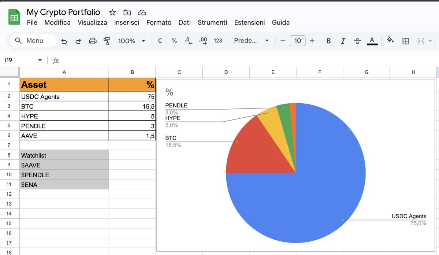Open the File menu
The image size is (439, 255).
click(x=32, y=22)
